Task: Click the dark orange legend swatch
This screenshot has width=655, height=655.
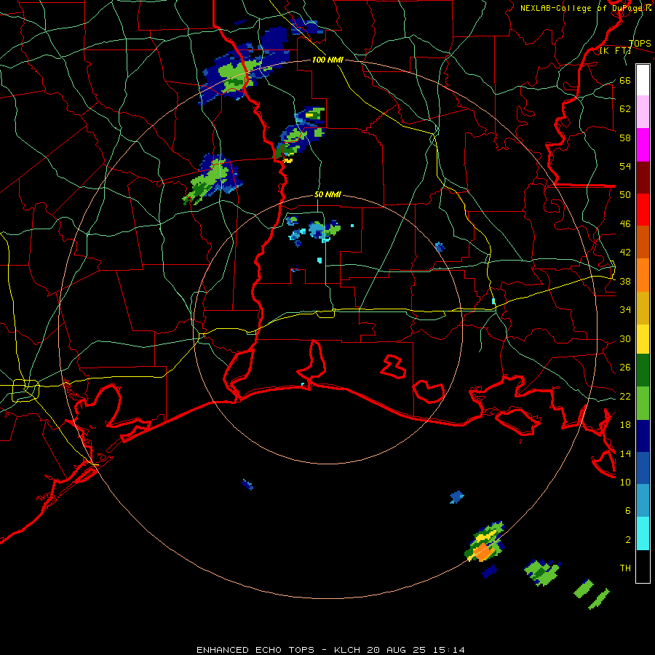Action: point(643,242)
